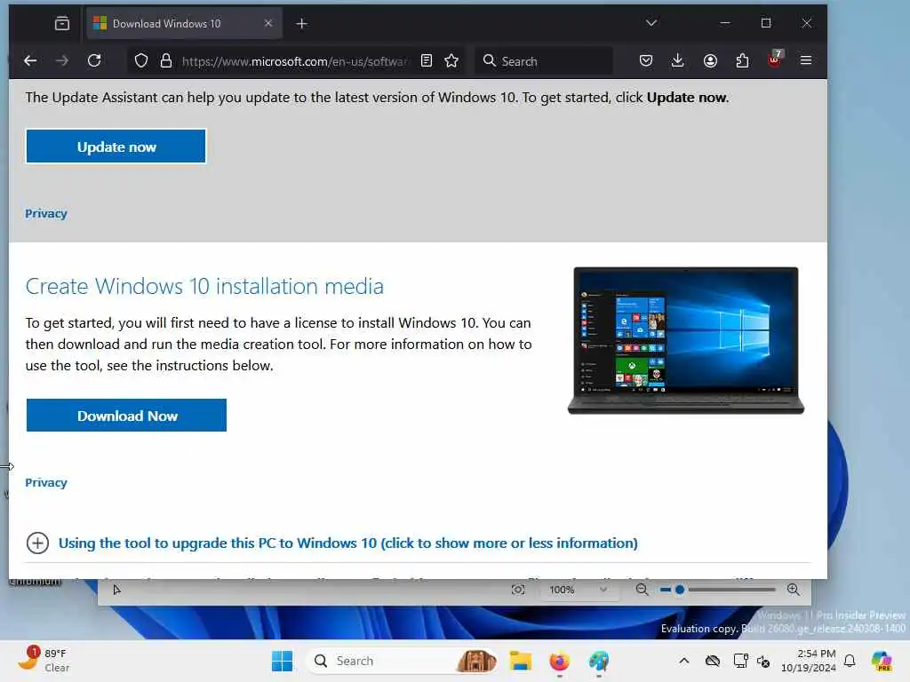Viewport: 910px width, 682px height.
Task: Open File Explorer from taskbar
Action: 520,661
